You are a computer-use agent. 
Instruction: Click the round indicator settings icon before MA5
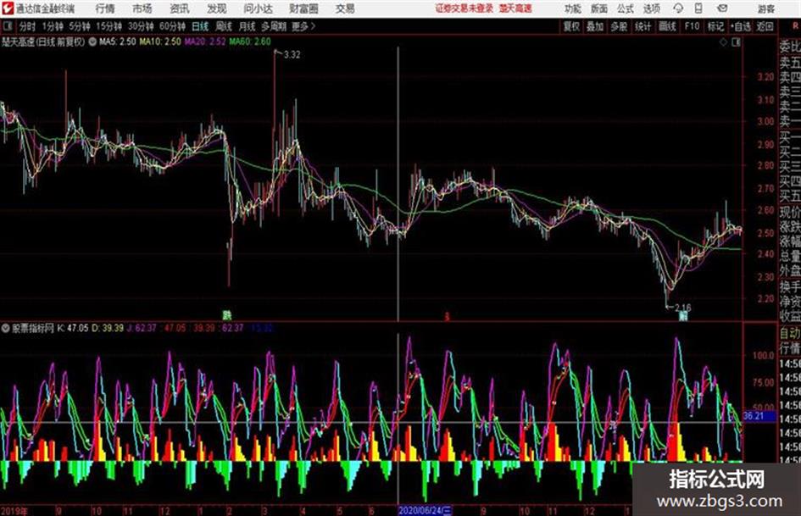tap(92, 42)
